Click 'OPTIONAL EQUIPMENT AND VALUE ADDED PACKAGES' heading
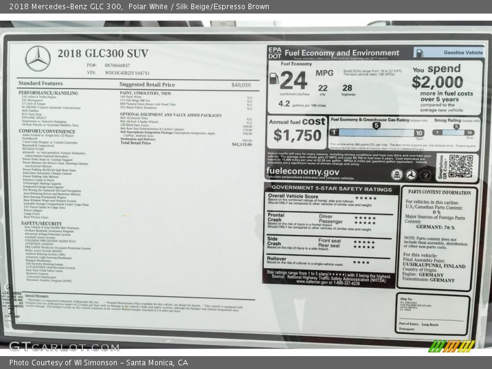This screenshot has height=369, width=492. (x=171, y=115)
